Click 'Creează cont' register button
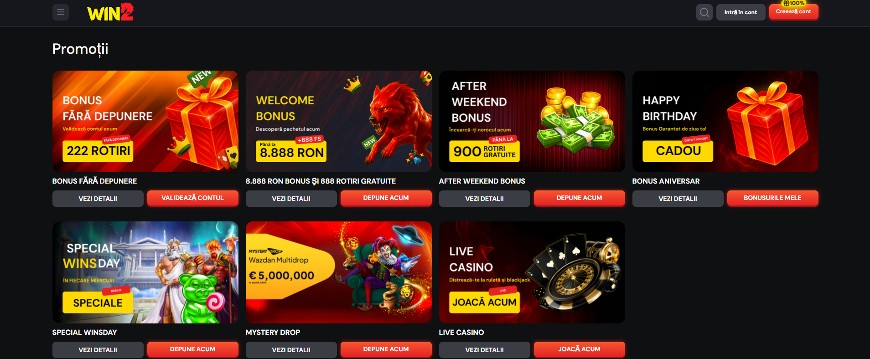 pos(793,12)
